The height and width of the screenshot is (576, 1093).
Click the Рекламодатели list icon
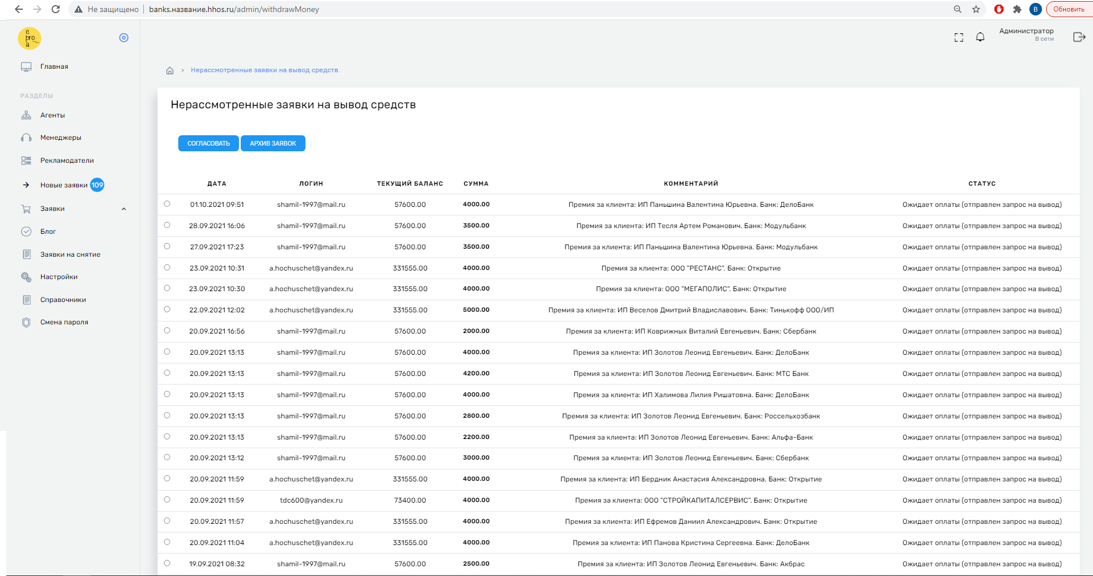coord(26,160)
